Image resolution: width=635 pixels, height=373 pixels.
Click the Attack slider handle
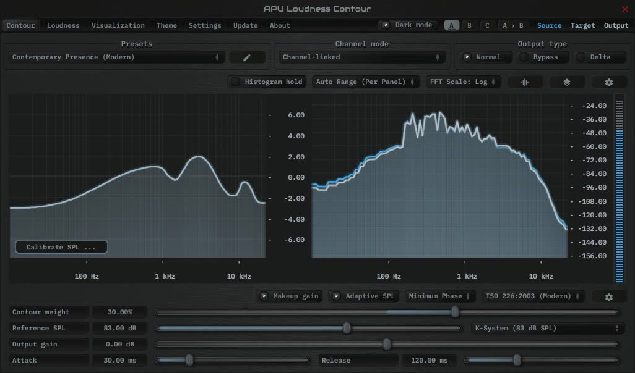[189, 360]
